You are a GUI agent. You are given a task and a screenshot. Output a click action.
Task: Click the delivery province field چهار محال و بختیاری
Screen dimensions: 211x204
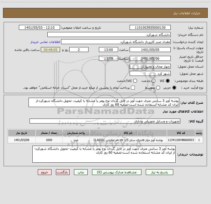150,66
